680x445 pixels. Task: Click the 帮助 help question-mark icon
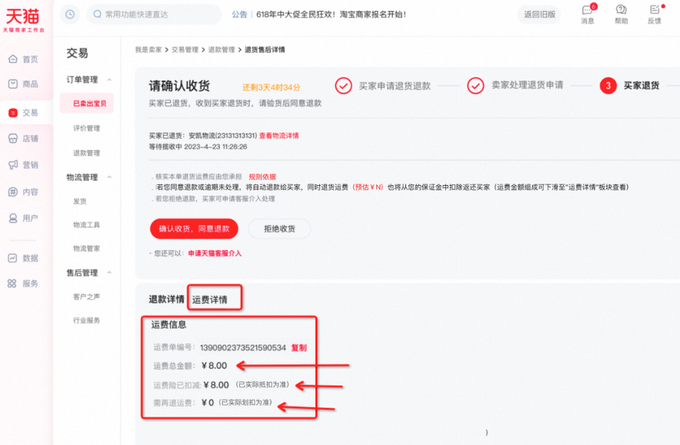pyautogui.click(x=621, y=14)
